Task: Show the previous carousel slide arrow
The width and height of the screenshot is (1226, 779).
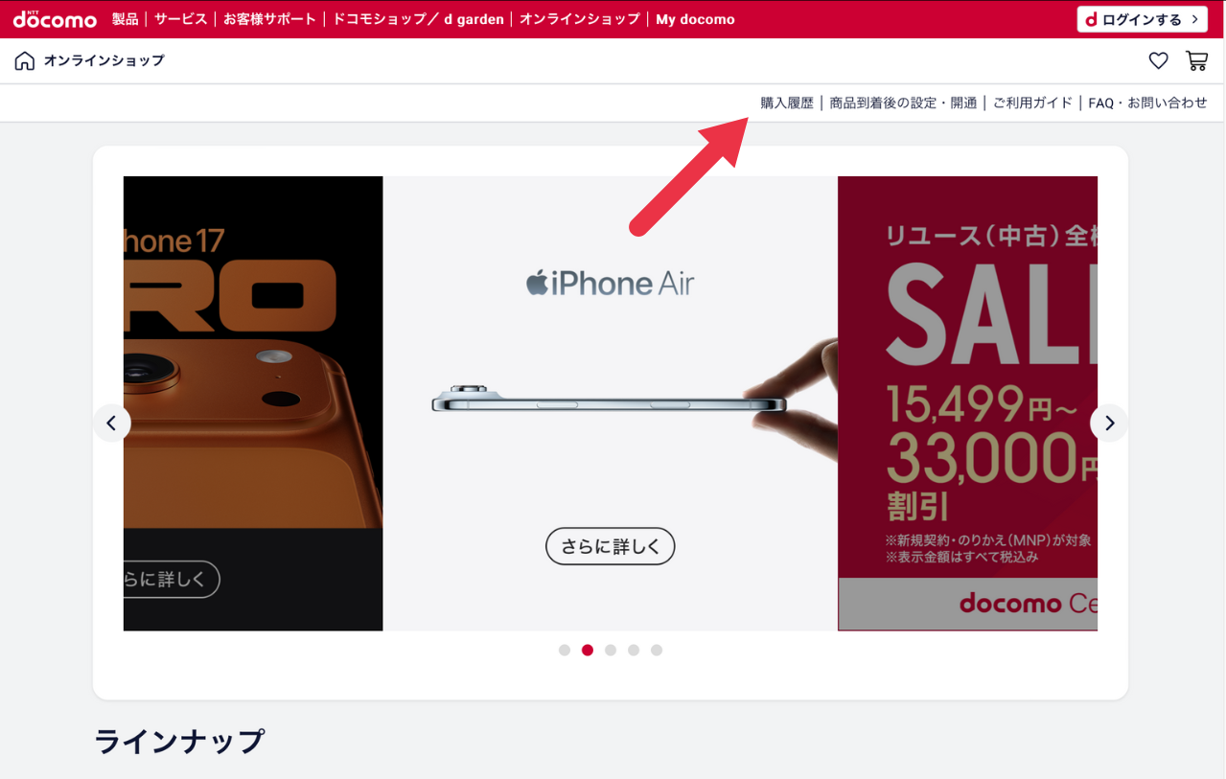Action: [112, 423]
